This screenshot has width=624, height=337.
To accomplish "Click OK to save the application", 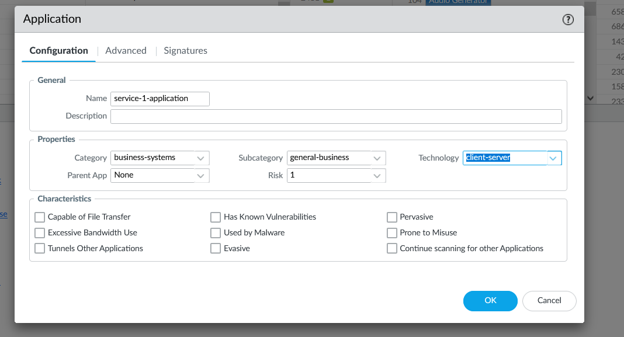I will pos(490,301).
